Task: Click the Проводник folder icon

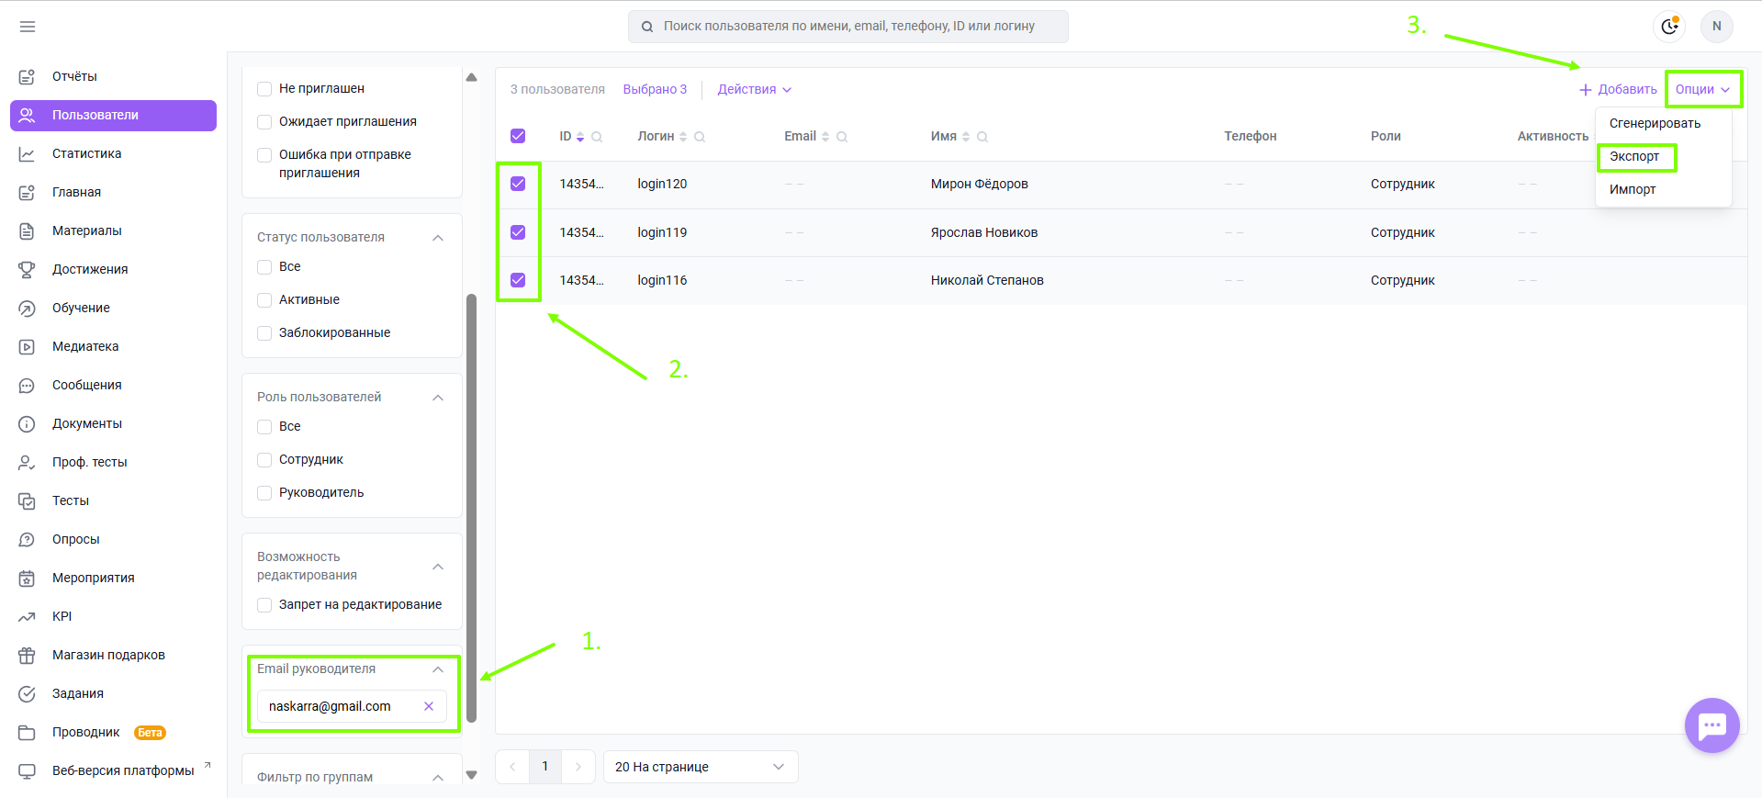Action: (x=27, y=732)
